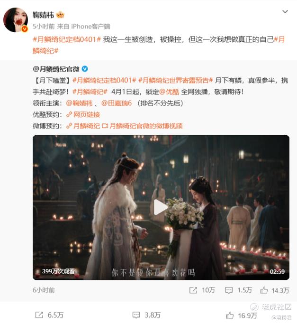Click the repost icon showing 6.5万
This screenshot has height=324, width=297.
point(39,315)
